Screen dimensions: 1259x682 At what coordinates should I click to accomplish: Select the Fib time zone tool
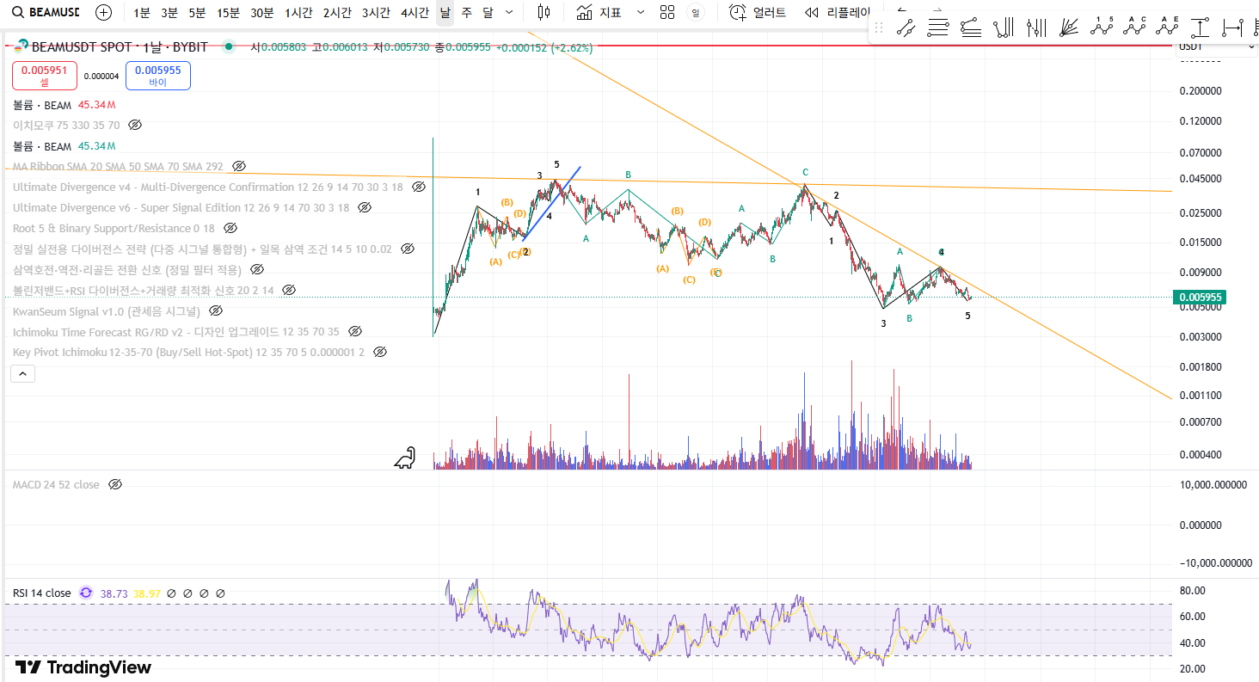[1036, 28]
